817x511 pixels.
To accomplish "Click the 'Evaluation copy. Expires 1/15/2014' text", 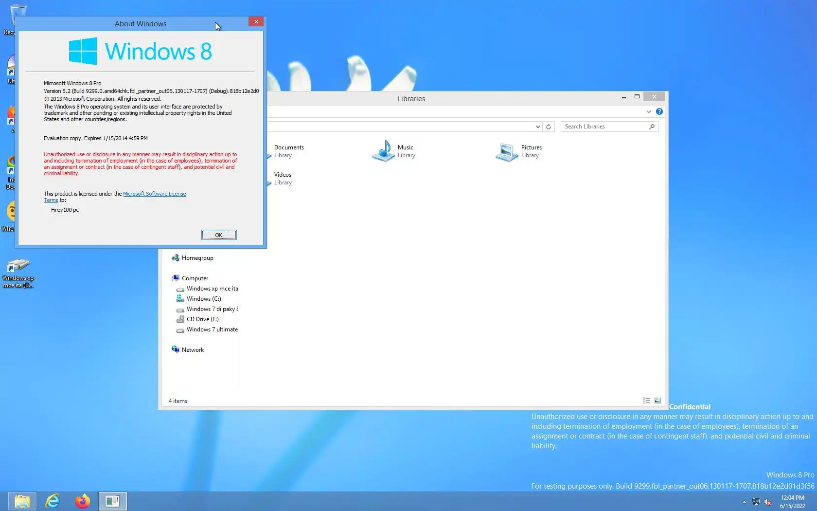I will pos(96,138).
